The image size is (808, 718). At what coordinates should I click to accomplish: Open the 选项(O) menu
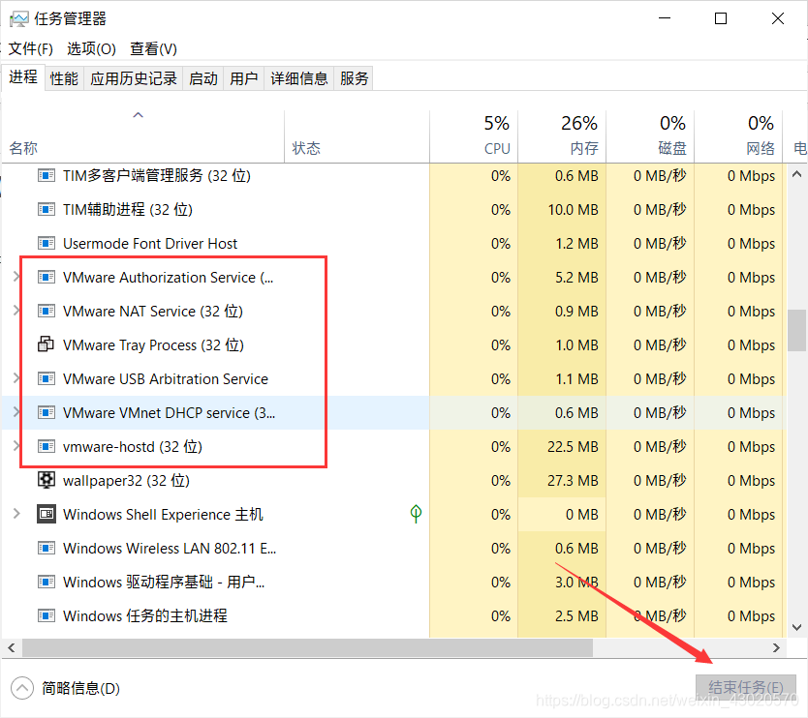tap(91, 49)
